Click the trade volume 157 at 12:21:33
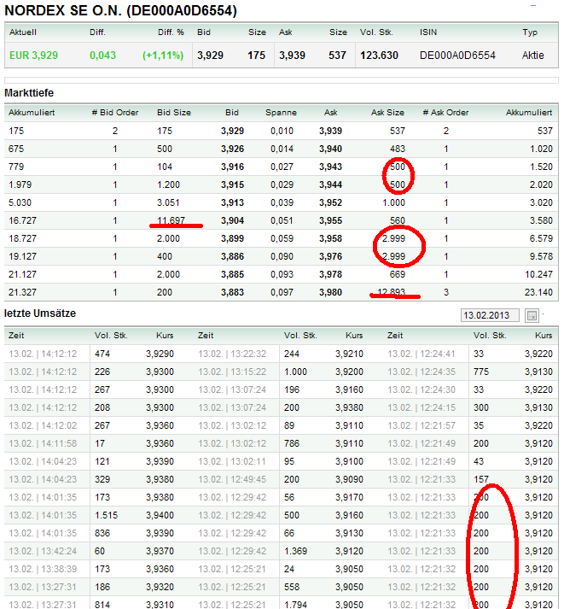Image resolution: width=564 pixels, height=609 pixels. [x=481, y=479]
